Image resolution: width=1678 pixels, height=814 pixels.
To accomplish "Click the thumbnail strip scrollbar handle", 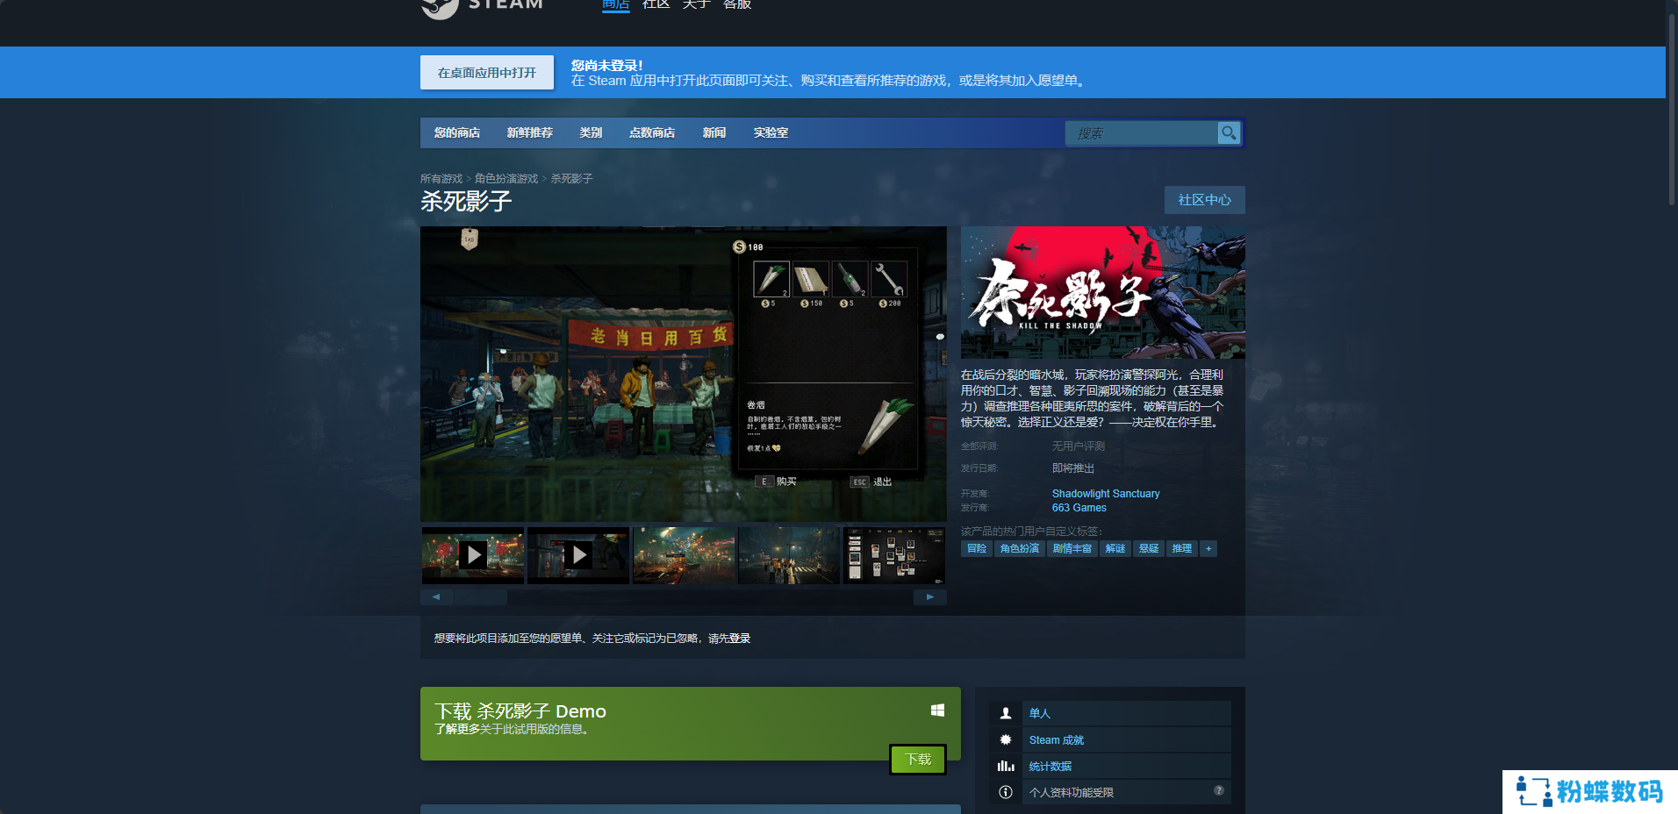I will [480, 597].
